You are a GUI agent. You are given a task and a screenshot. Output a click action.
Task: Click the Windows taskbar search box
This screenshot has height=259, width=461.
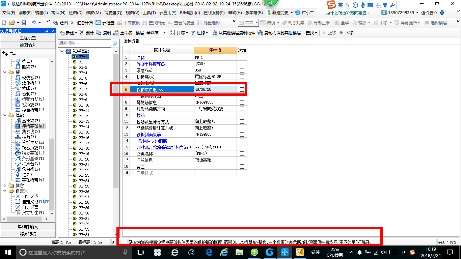click(74, 252)
